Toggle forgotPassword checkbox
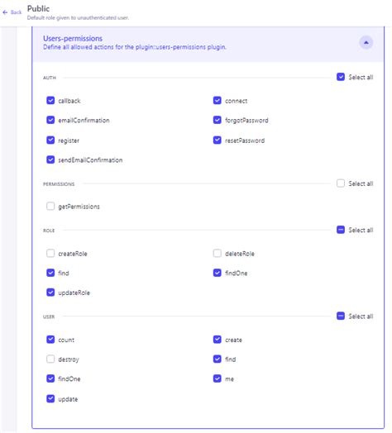This screenshot has width=392, height=433. tap(218, 120)
